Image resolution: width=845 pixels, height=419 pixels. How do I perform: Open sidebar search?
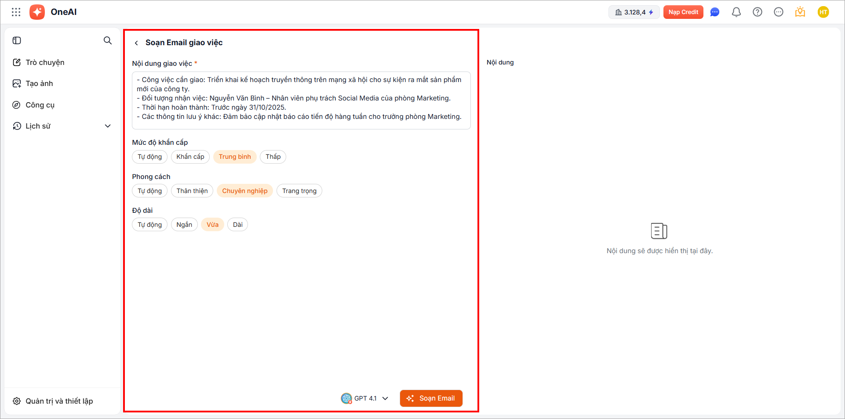[108, 40]
